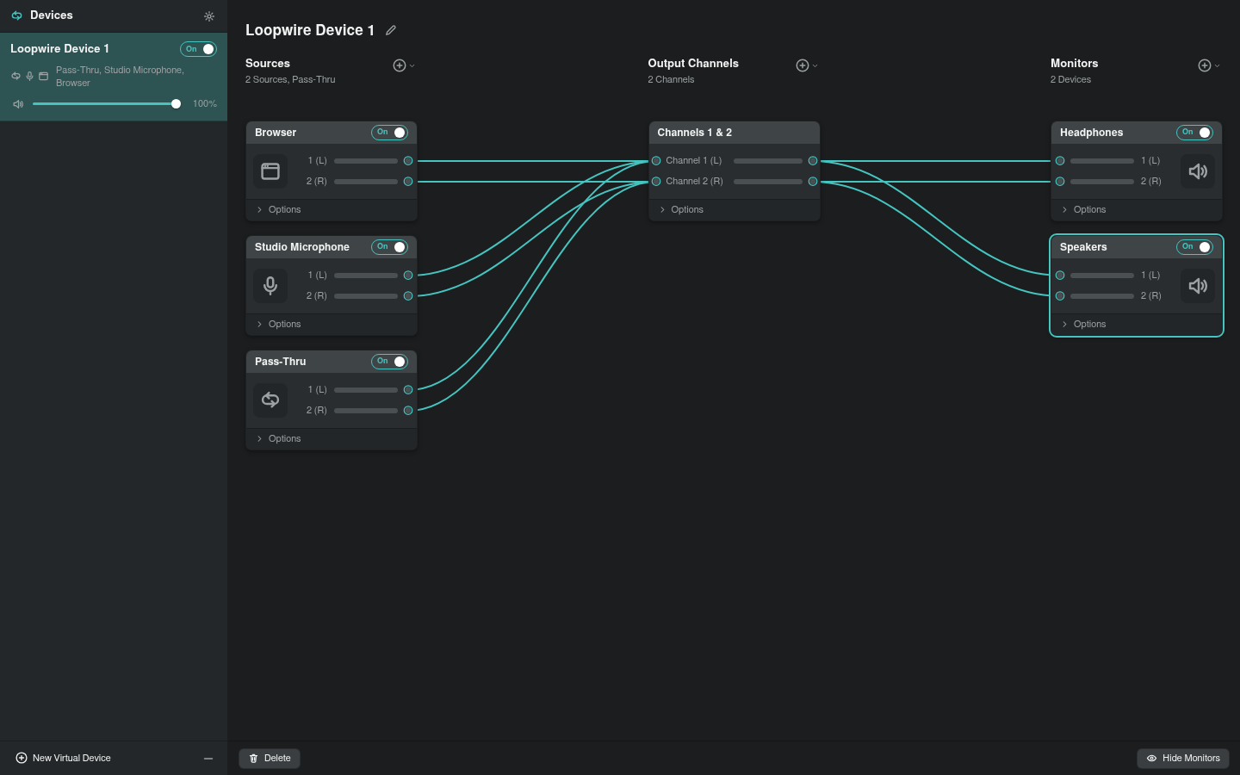Click the Pass-Thru source title

click(x=281, y=362)
